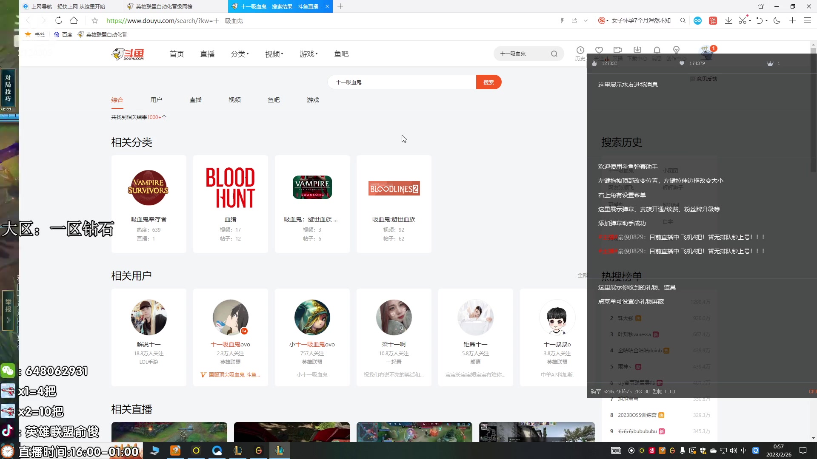
Task: Switch to the 直播 results tab
Action: (195, 100)
